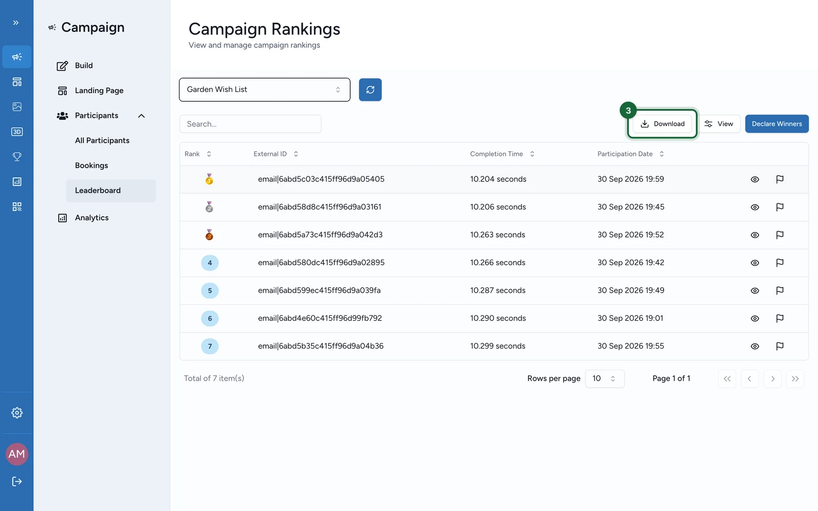Open the Landing Page menu item

click(x=99, y=90)
